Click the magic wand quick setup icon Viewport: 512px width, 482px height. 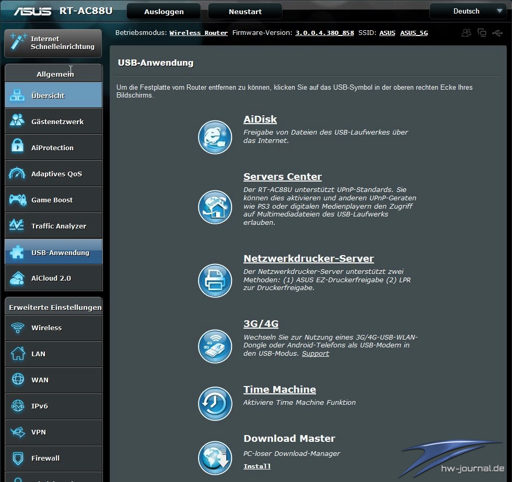(17, 41)
